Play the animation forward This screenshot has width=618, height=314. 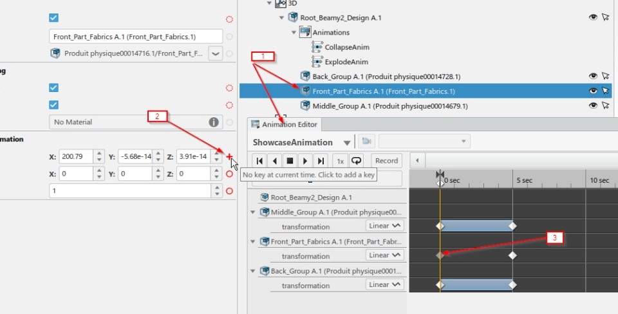(x=305, y=161)
